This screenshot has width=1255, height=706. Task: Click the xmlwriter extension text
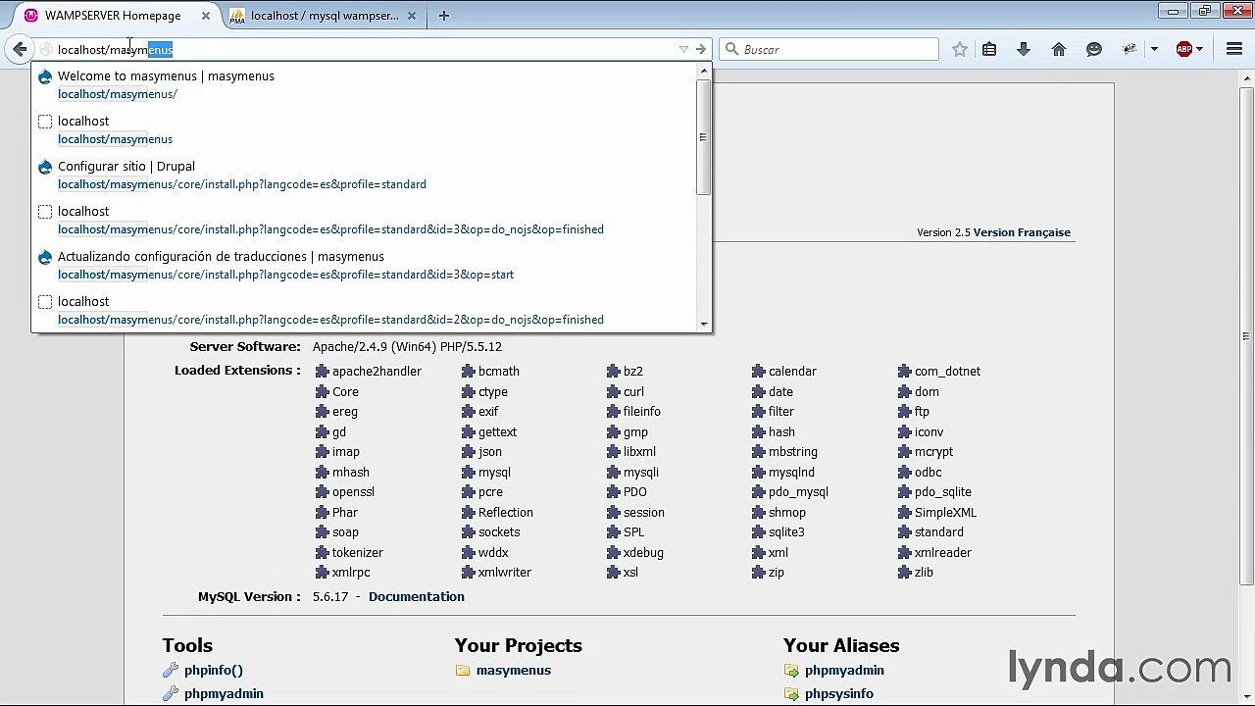pyautogui.click(x=504, y=573)
